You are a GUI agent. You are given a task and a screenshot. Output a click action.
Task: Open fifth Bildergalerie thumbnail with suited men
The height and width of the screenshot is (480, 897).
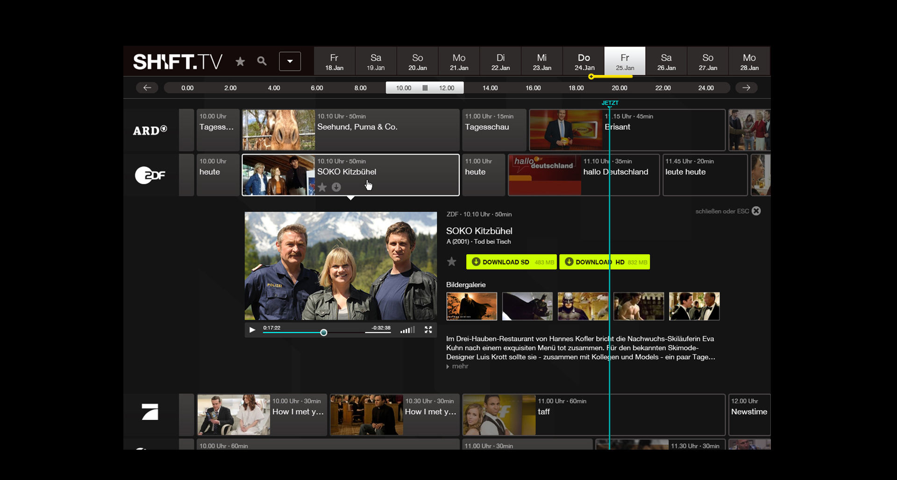(x=694, y=306)
